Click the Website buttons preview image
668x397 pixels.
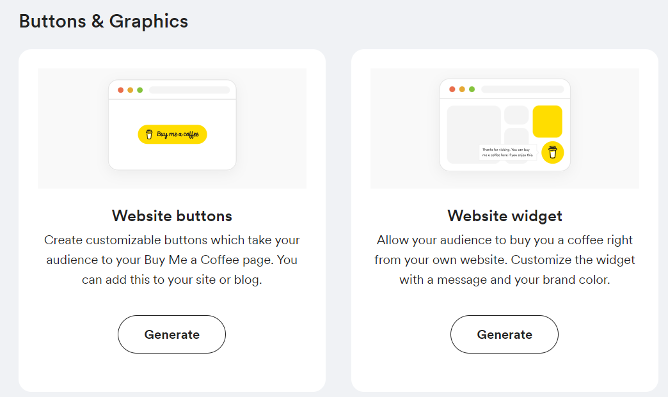172,128
